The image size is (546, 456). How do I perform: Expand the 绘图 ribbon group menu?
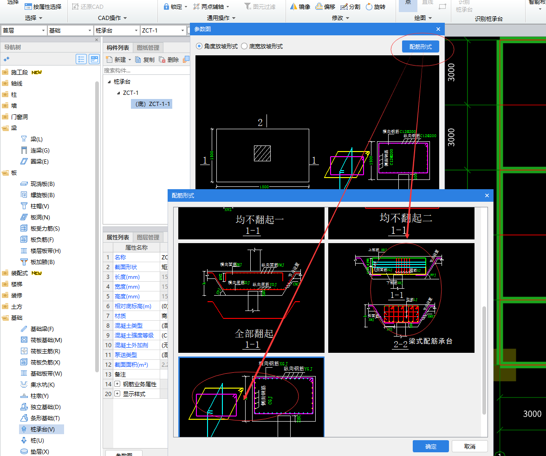click(x=423, y=18)
